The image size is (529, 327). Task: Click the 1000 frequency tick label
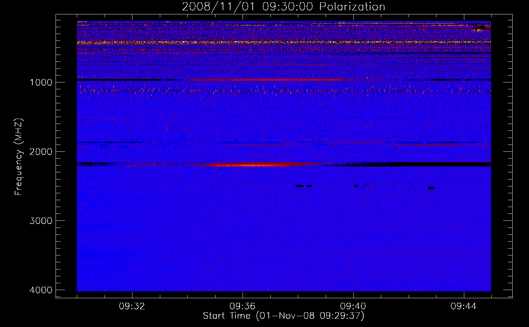(x=41, y=82)
